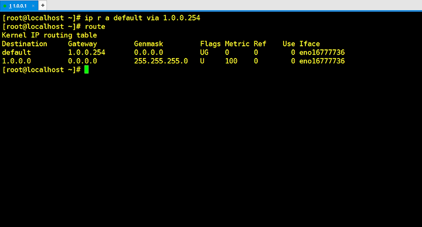
Task: Close the 1.0.0.1 session tab
Action: tap(33, 6)
